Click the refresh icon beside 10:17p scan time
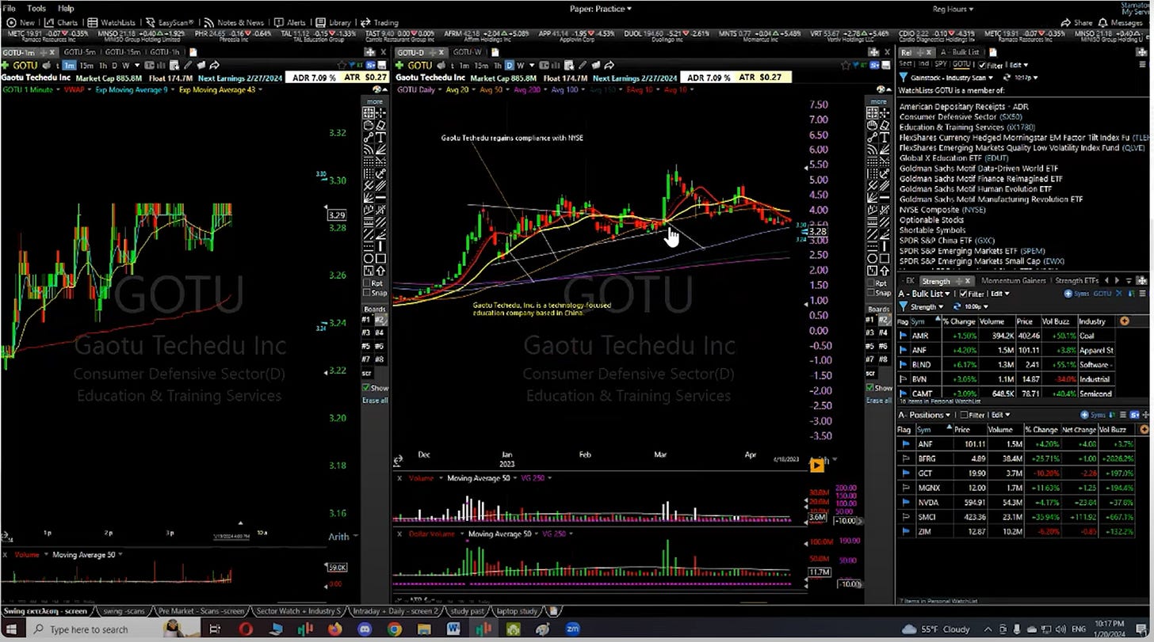Viewport: 1154px width, 642px height. point(1007,78)
